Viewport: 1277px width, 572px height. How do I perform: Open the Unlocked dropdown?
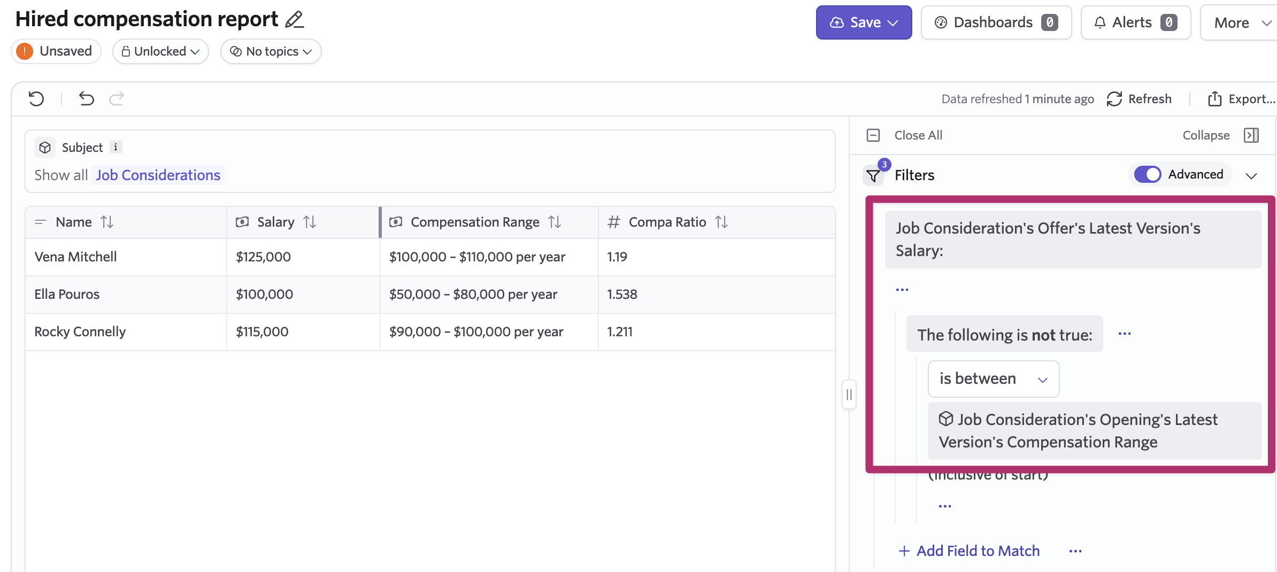[160, 51]
